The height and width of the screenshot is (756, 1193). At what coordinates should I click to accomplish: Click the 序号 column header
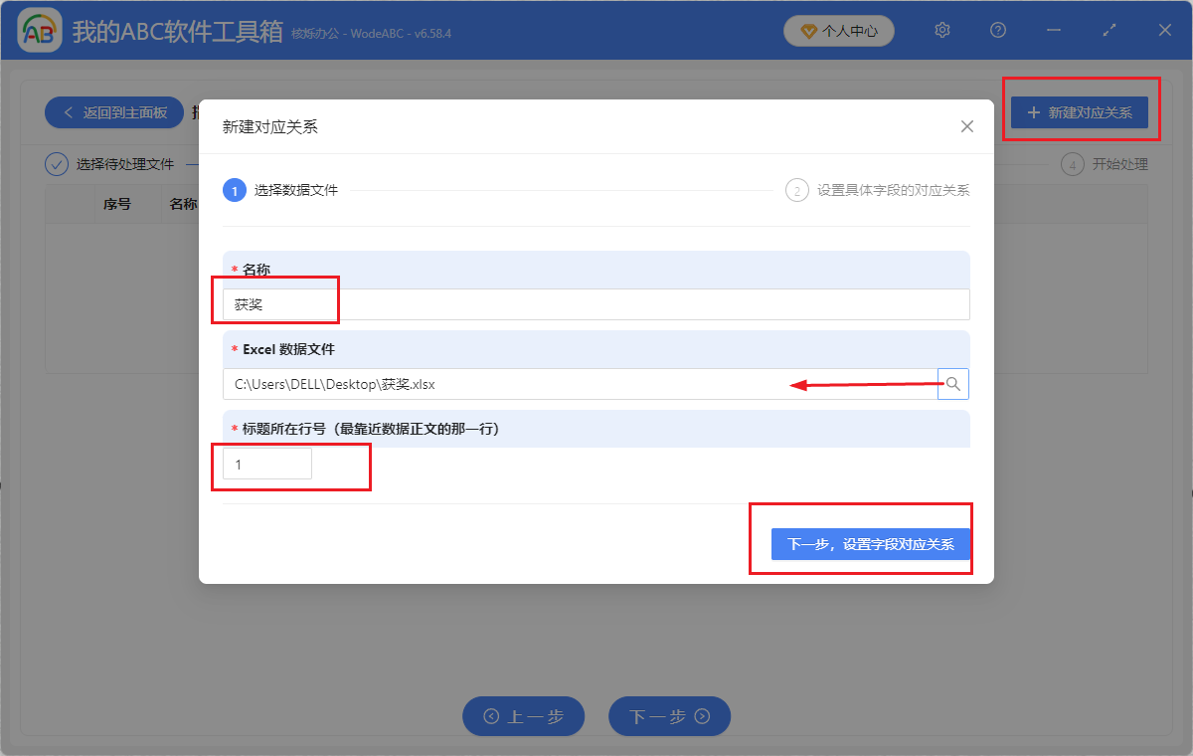pyautogui.click(x=119, y=203)
